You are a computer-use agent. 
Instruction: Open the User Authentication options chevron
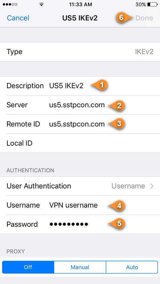(152, 186)
